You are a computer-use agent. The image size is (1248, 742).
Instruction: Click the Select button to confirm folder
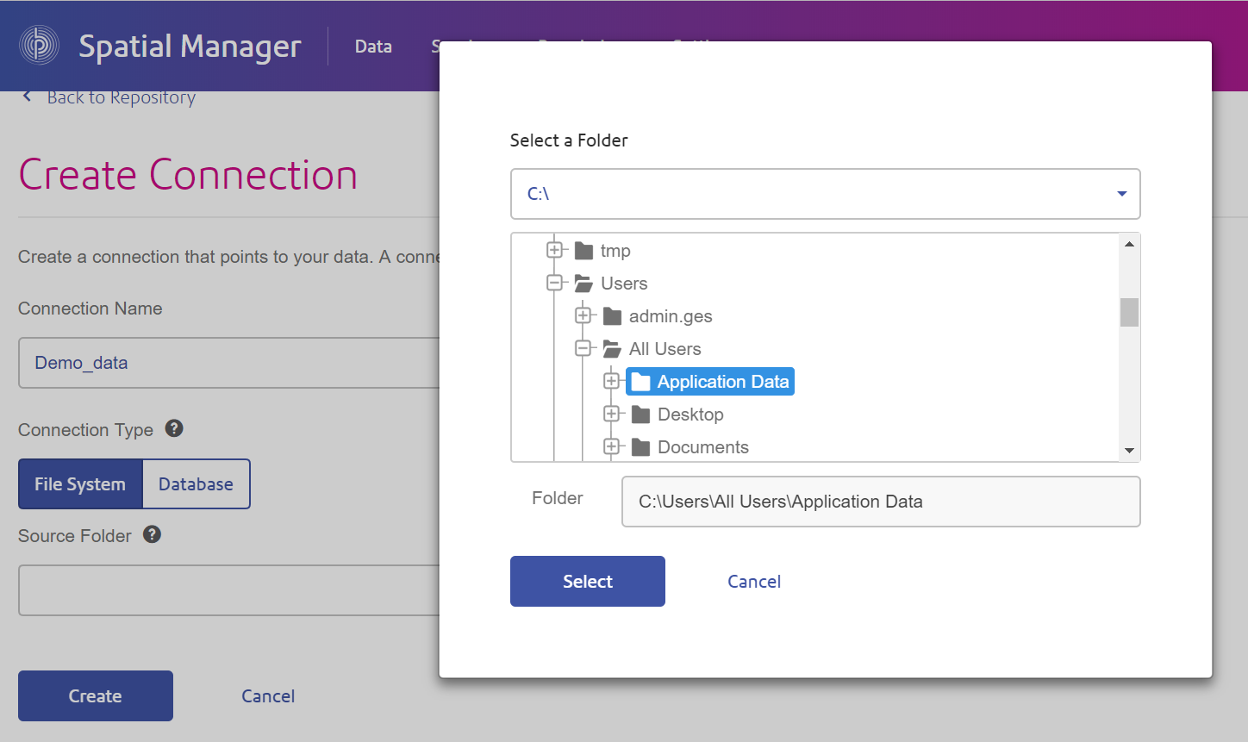587,581
